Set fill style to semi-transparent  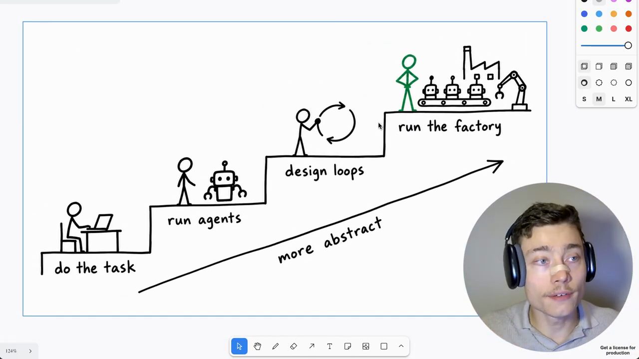599,66
